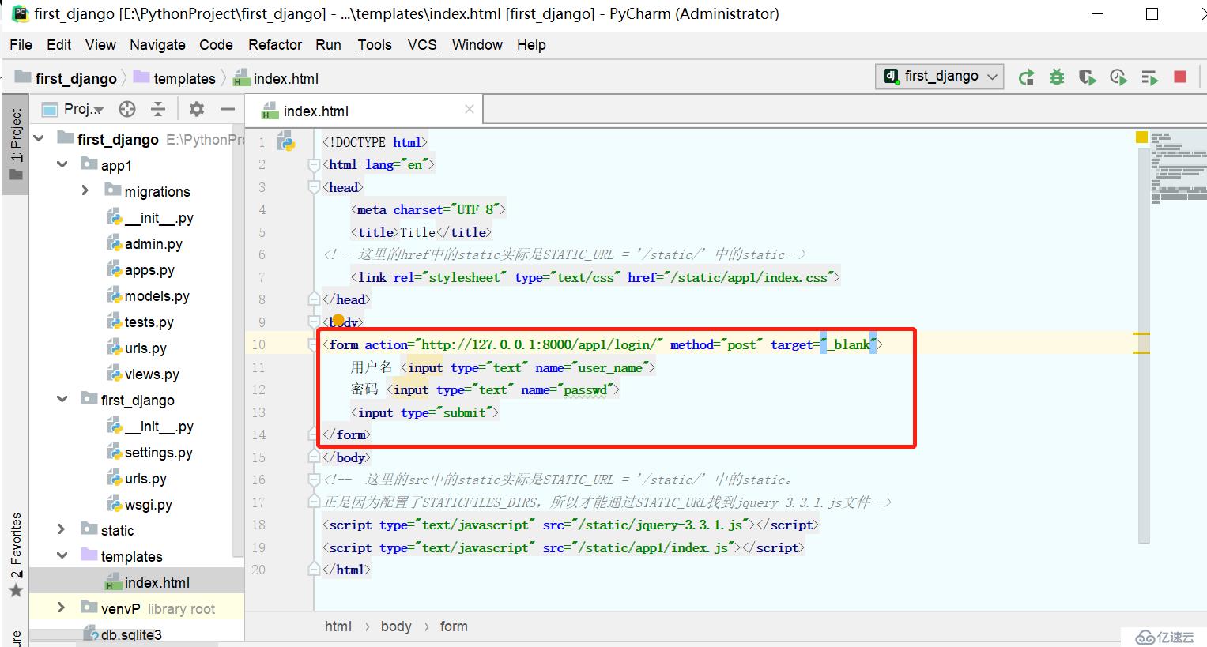Select apps.py in the project tree

[x=149, y=270]
